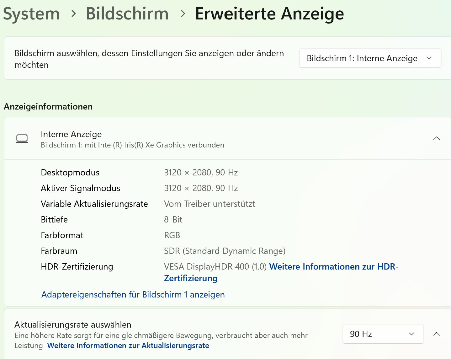Click the Bildschirm auswählen description text
Viewport: 451px width, 359px height.
(149, 59)
